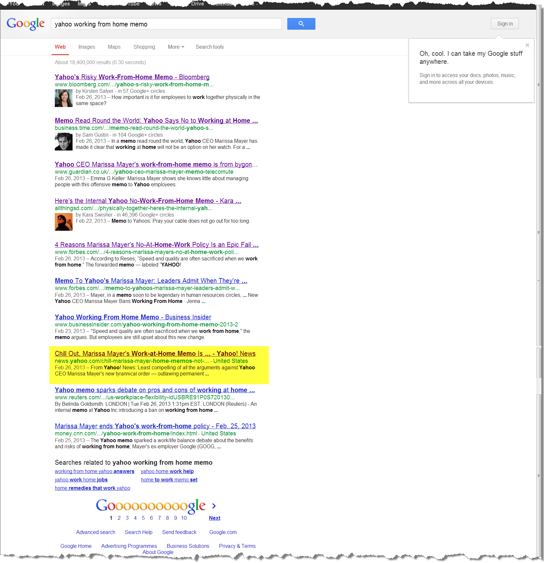Open Search Help link
The image size is (544, 563).
coord(139,532)
